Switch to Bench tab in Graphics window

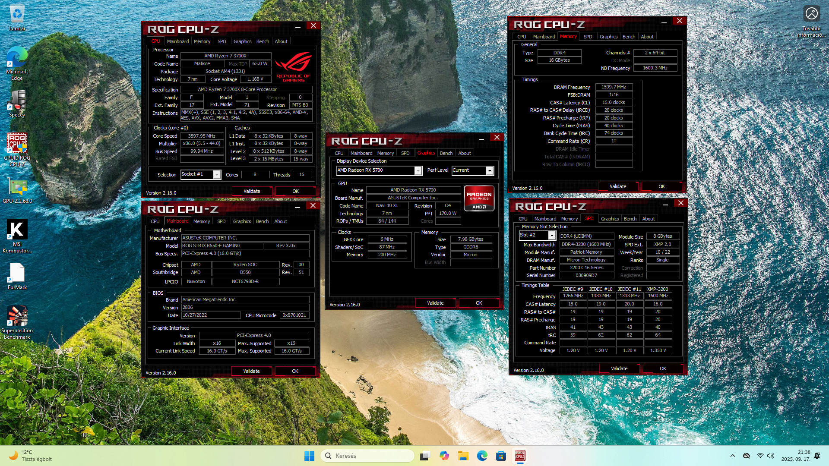[446, 153]
